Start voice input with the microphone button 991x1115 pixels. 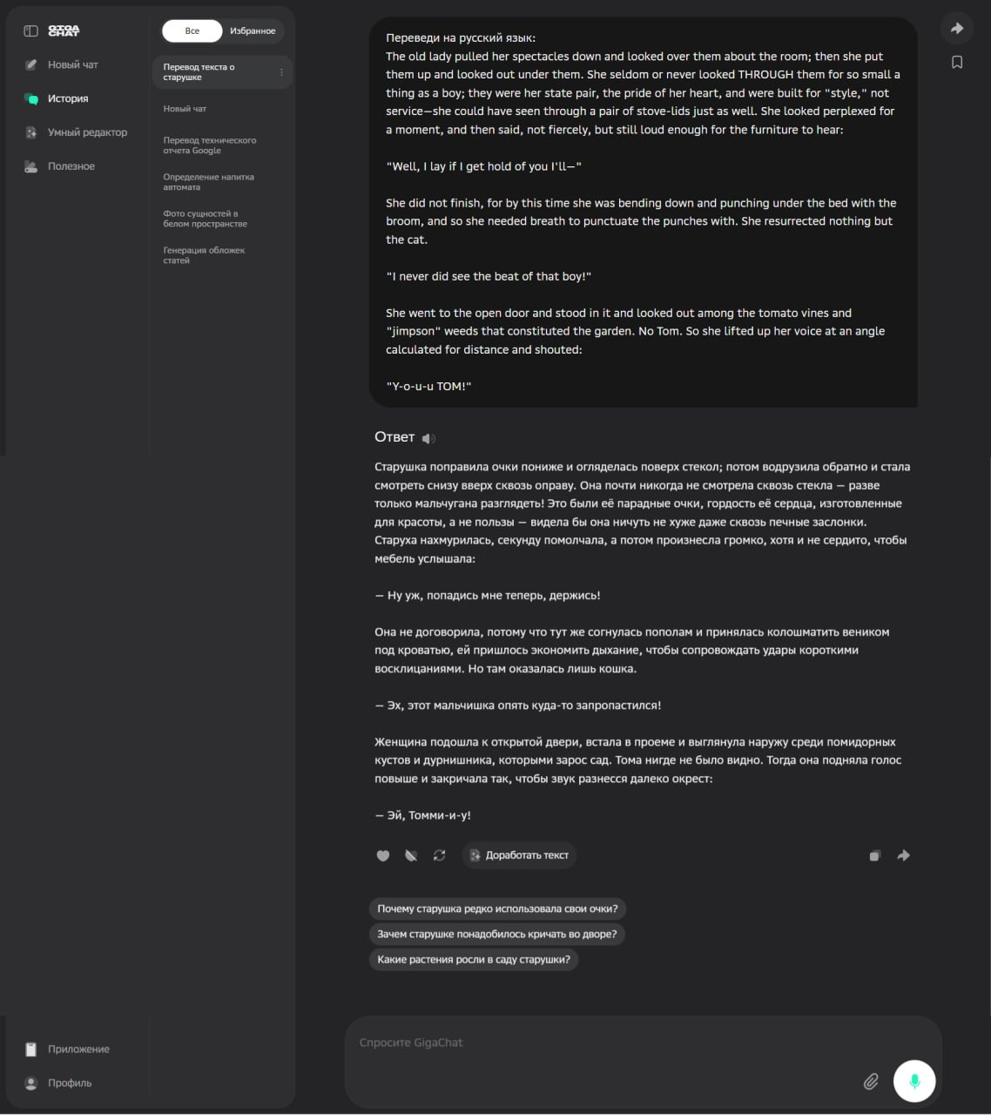(914, 1081)
